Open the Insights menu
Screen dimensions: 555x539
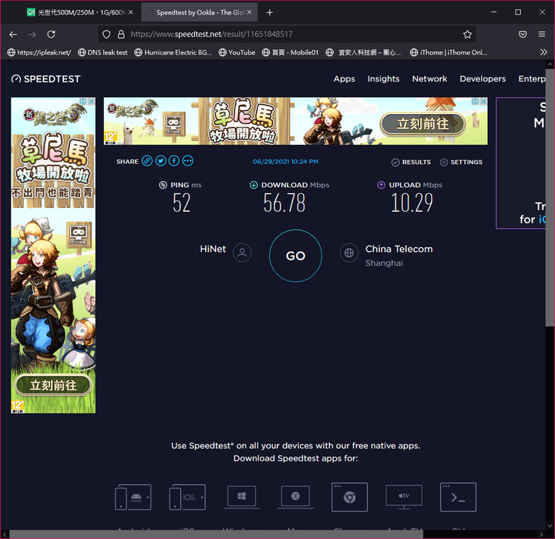(x=383, y=79)
